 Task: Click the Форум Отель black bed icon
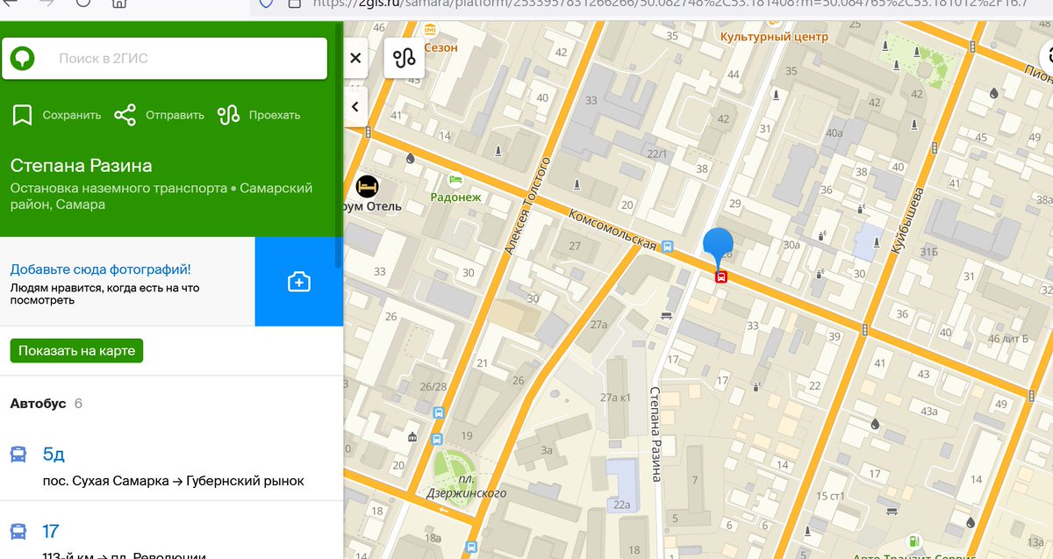(x=368, y=187)
